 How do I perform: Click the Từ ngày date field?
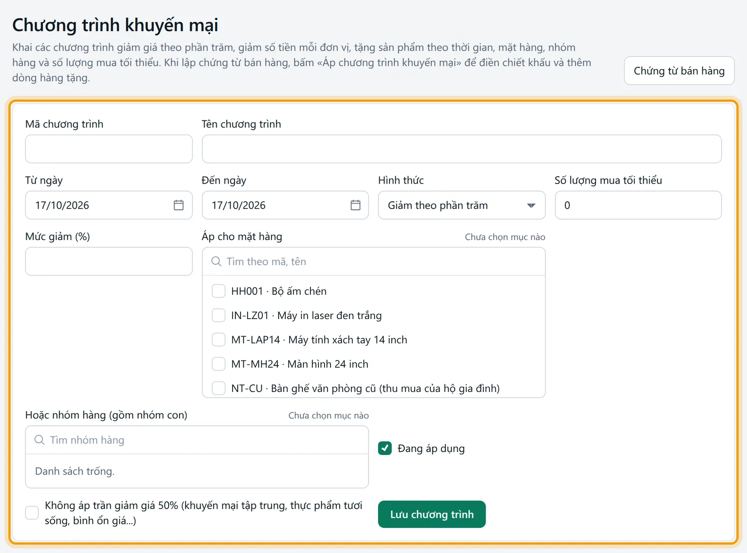click(109, 205)
